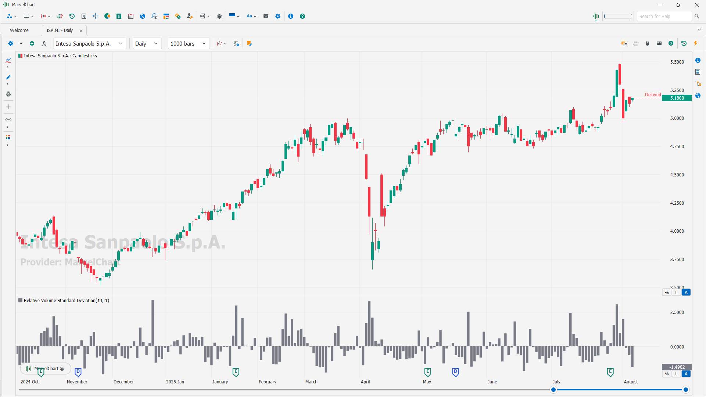Click the Search for Help input field

coord(664,16)
